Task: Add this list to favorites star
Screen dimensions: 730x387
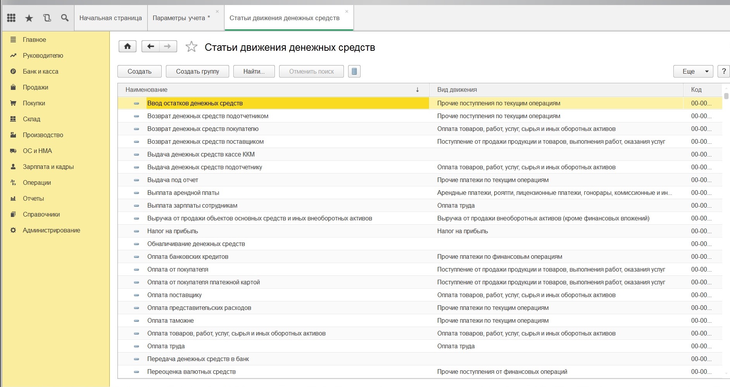Action: pyautogui.click(x=192, y=47)
